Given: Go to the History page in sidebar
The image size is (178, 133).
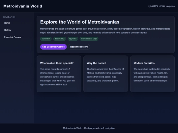Looking at the screenshot, I should (x=8, y=30).
